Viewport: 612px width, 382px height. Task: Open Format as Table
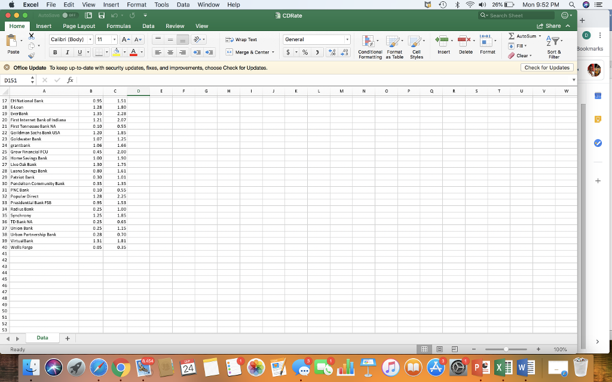(x=394, y=47)
